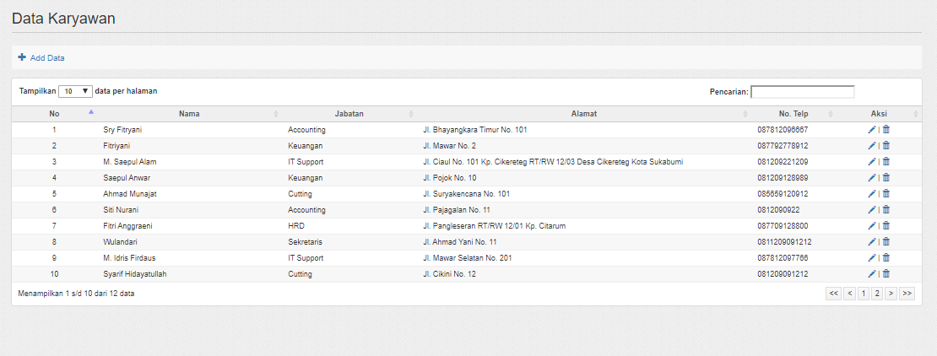Image resolution: width=937 pixels, height=356 pixels.
Task: Go to next page with > button
Action: point(891,294)
